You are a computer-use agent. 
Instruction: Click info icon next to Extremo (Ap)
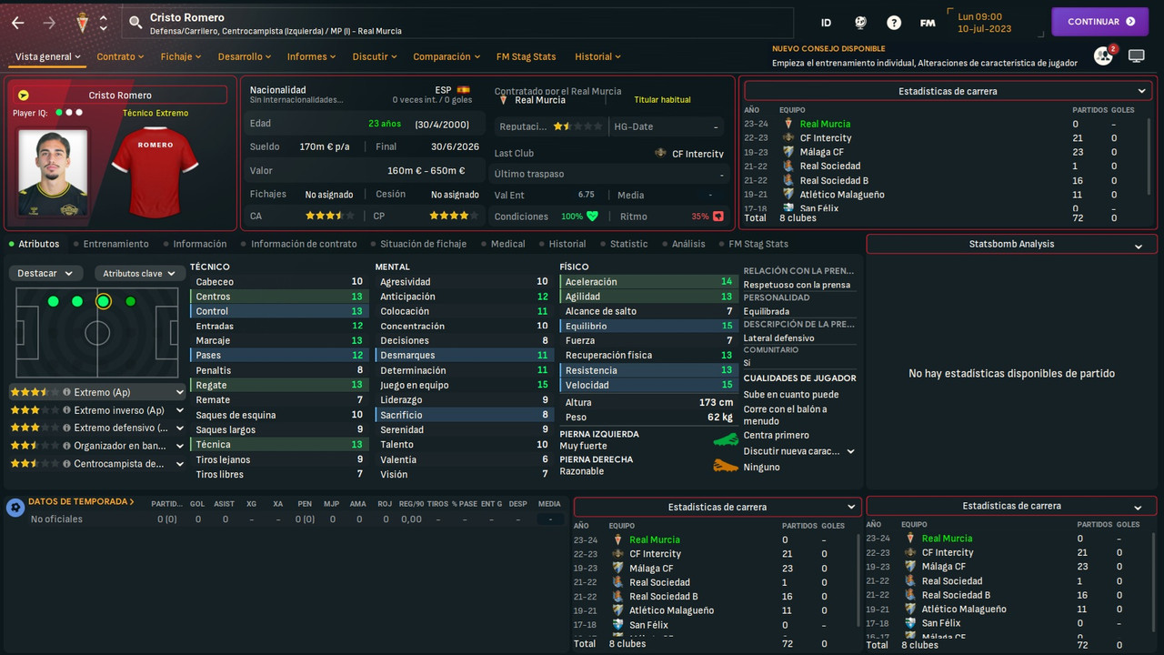point(66,393)
